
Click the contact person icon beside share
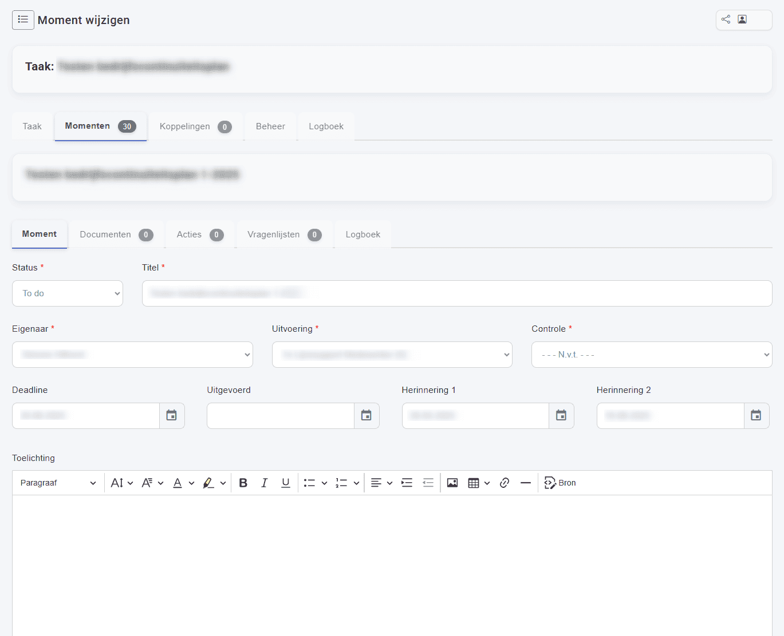[x=742, y=19]
